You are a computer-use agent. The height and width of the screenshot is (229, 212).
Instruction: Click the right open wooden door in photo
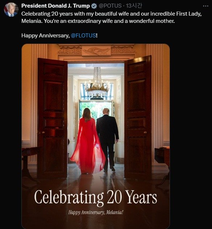click(x=138, y=118)
